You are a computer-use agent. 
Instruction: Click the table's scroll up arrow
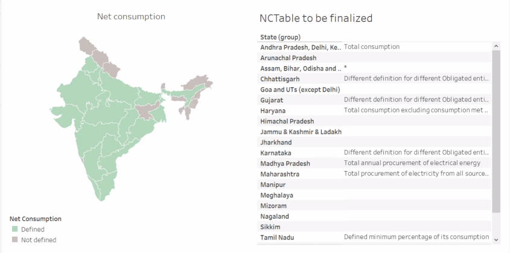coord(496,46)
